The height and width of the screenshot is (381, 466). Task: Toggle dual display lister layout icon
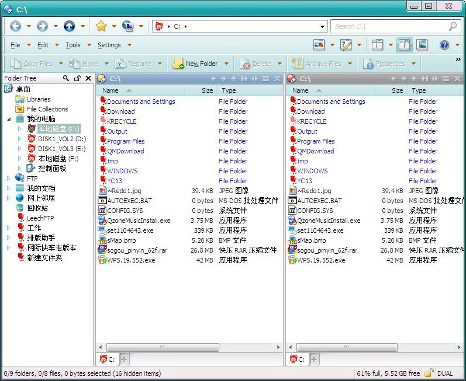point(405,45)
